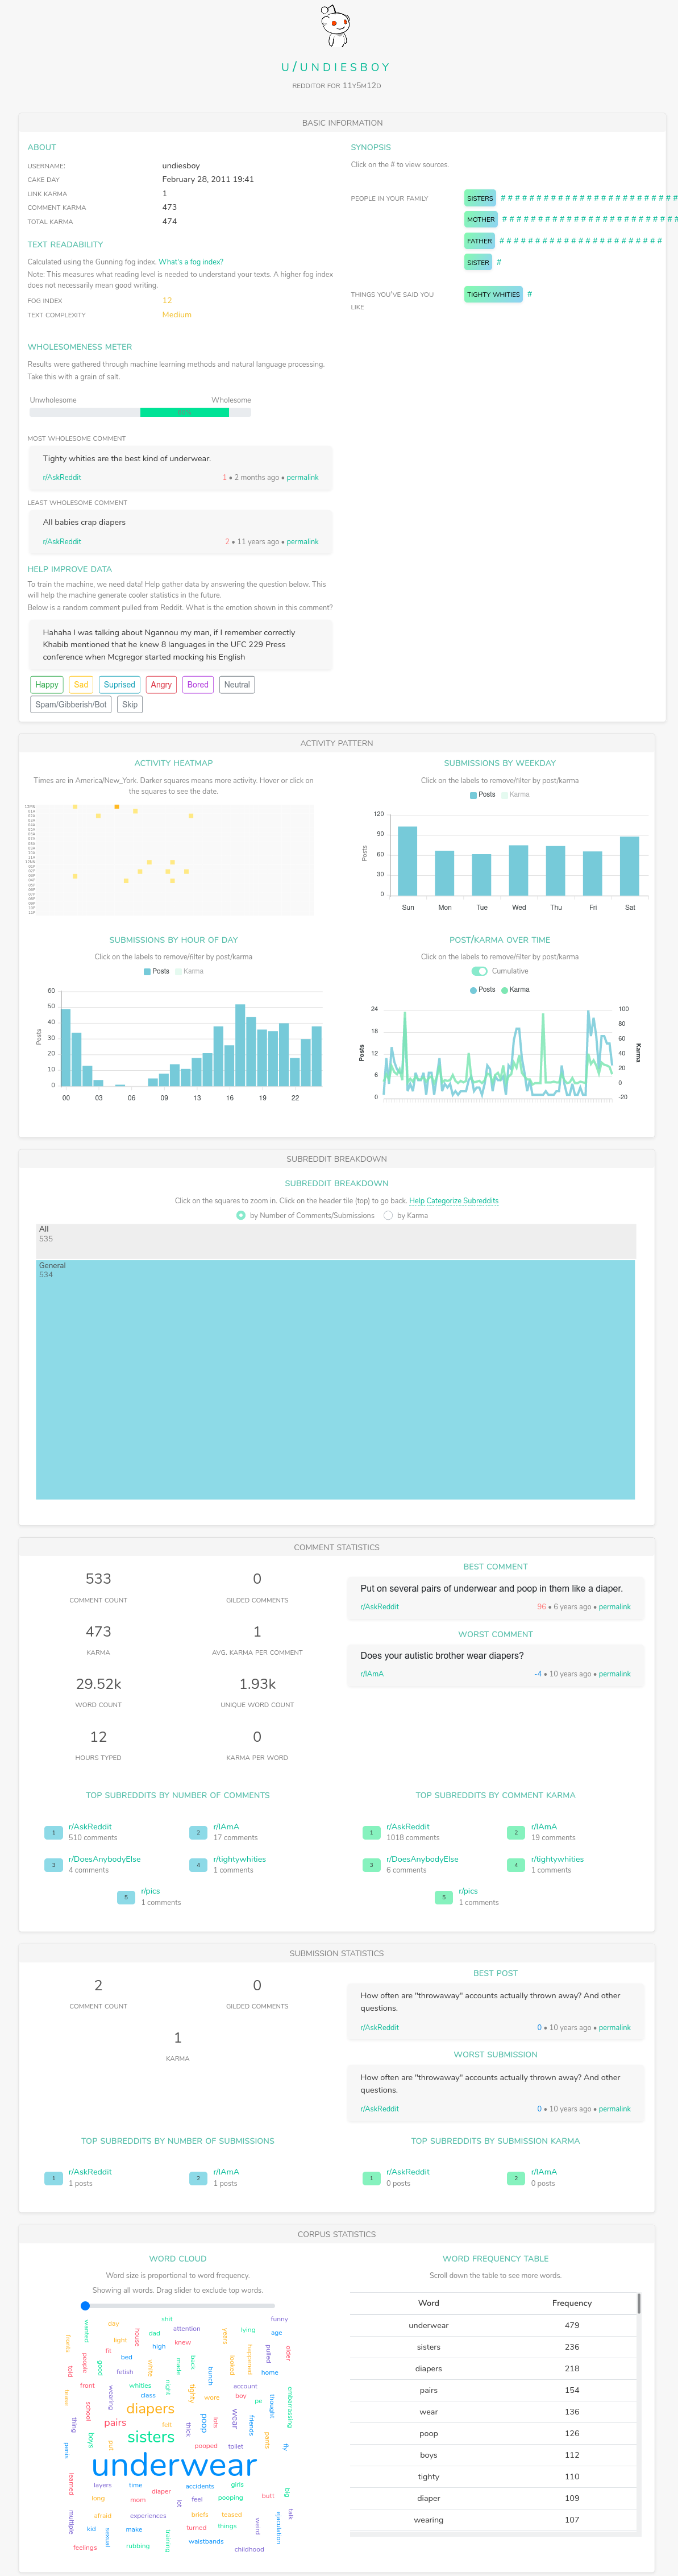The height and width of the screenshot is (2576, 678).
Task: Open r/IAmA link under worst comment
Action: pos(372,1673)
